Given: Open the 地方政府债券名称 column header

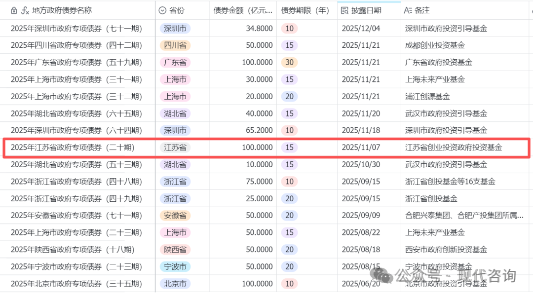Looking at the screenshot, I should [x=77, y=10].
